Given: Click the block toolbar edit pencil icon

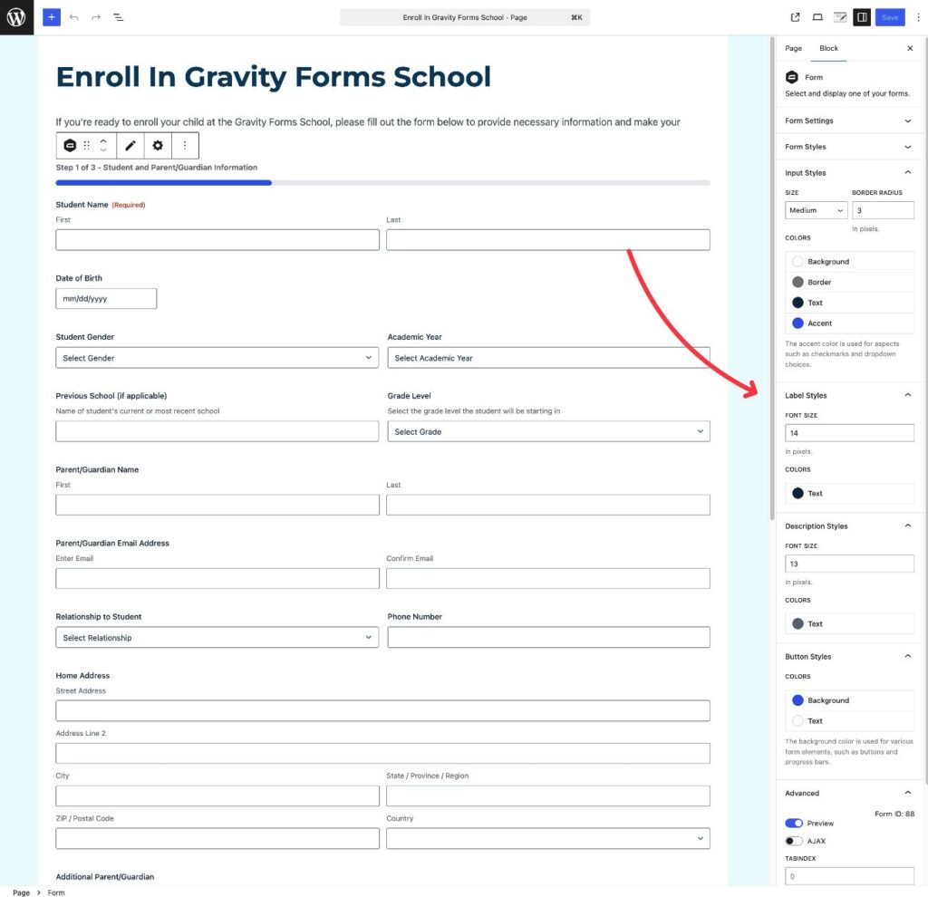Looking at the screenshot, I should (130, 145).
